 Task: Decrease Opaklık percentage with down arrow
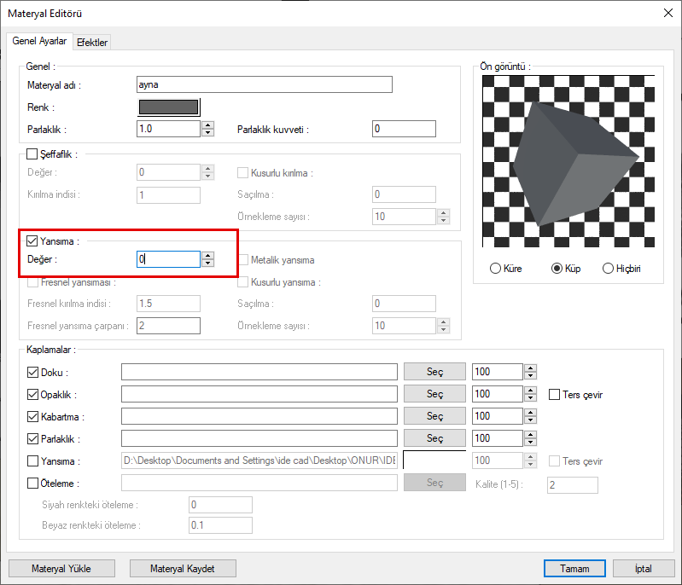point(530,397)
